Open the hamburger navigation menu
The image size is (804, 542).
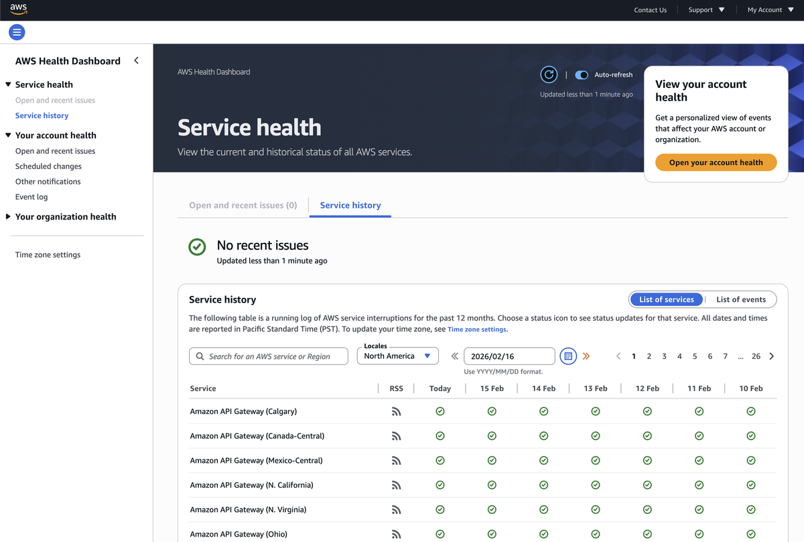pyautogui.click(x=17, y=32)
